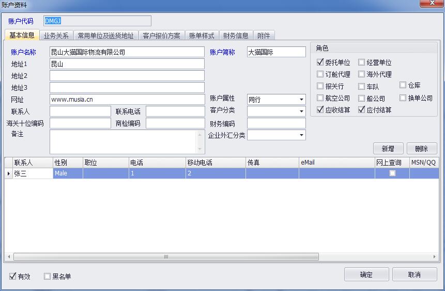The width and height of the screenshot is (445, 291).
Task: Focus the 联系人 input above the table
Action: (x=80, y=111)
